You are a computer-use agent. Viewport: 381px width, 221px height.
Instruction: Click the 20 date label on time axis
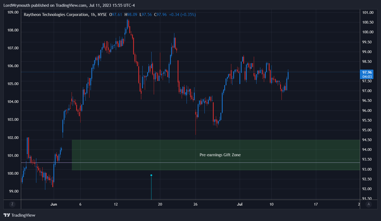160,204
